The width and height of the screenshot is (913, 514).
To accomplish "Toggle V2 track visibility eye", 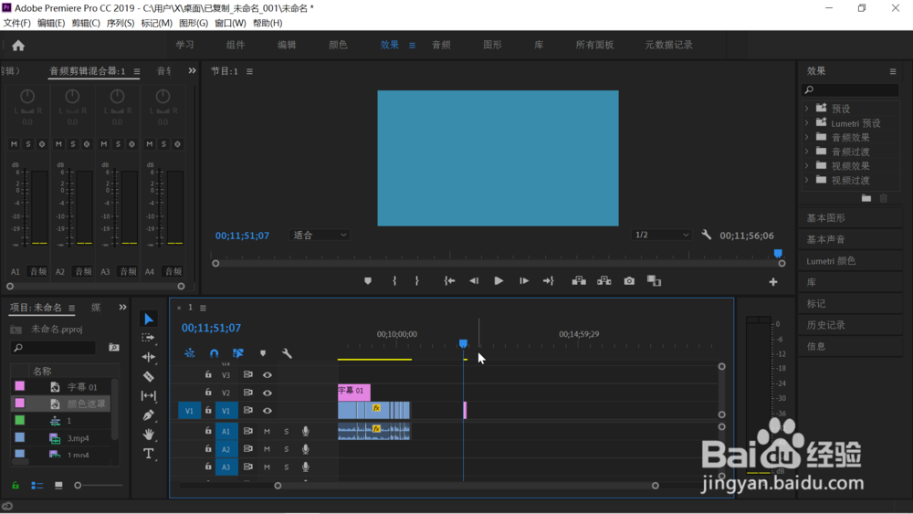I will click(268, 393).
